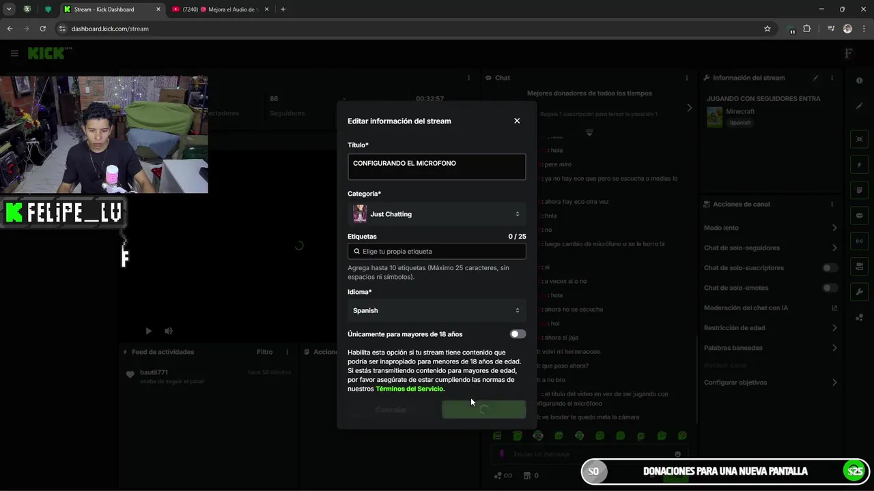874x491 pixels.
Task: Click the info icon in right sidebar
Action: 860,80
